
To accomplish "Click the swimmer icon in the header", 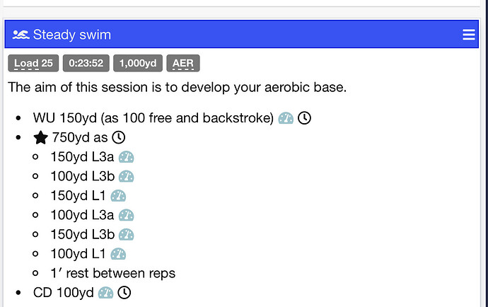I will tap(21, 35).
